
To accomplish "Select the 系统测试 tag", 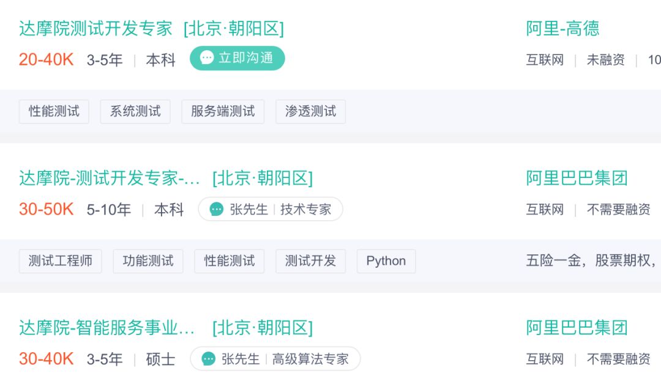I will pos(135,111).
